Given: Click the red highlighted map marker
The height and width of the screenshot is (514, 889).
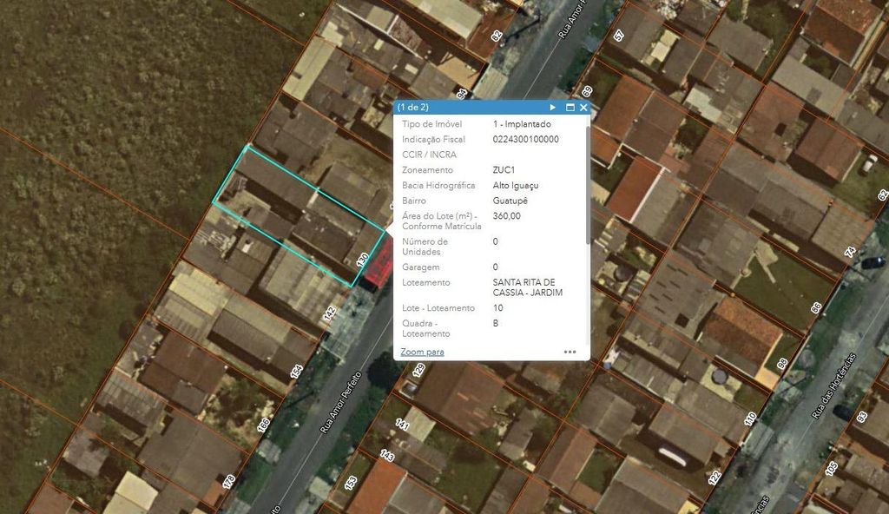Looking at the screenshot, I should pyautogui.click(x=379, y=267).
